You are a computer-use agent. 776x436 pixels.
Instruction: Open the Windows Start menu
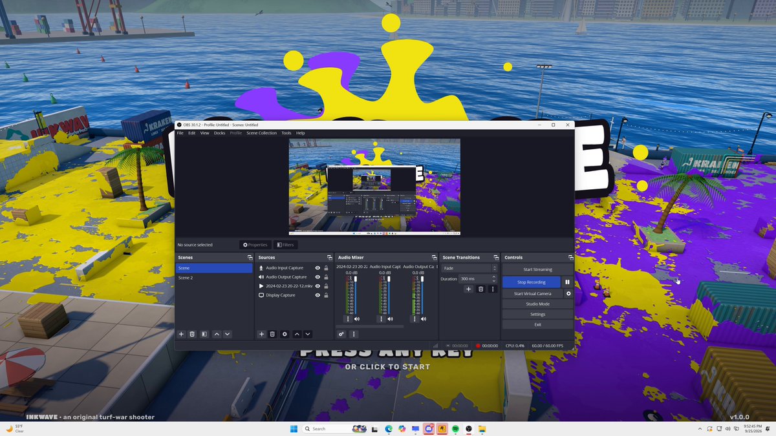pos(294,429)
